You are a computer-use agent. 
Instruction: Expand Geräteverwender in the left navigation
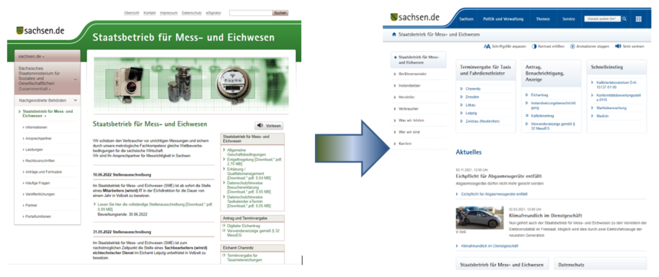pyautogui.click(x=410, y=74)
